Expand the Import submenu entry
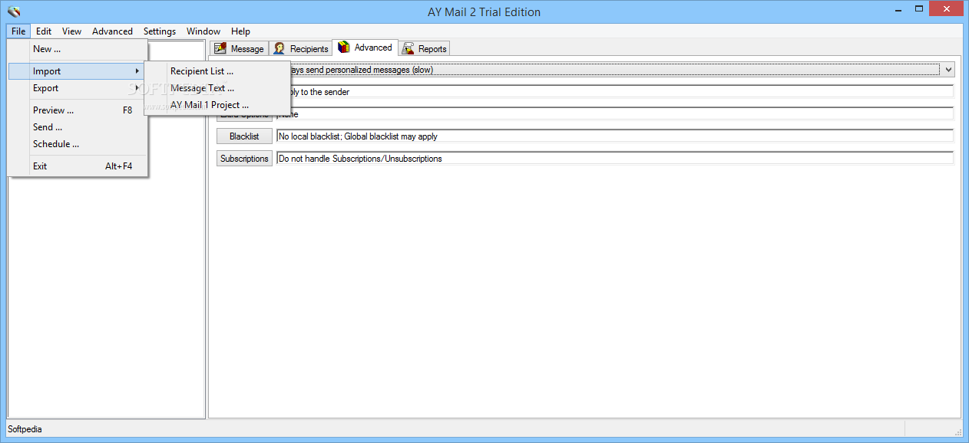 pos(78,71)
